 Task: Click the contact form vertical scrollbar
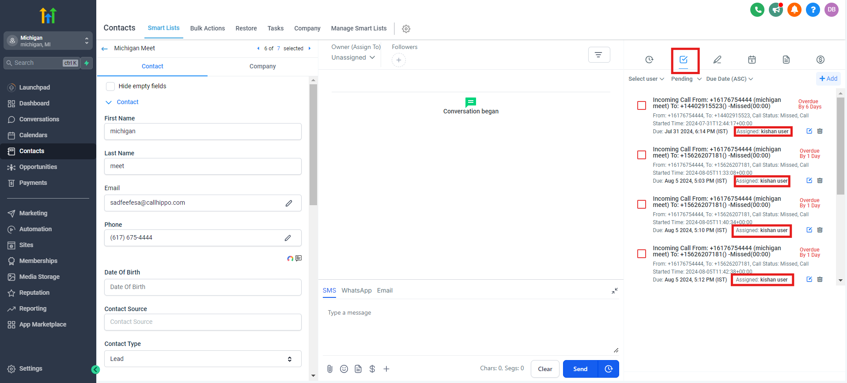click(313, 145)
